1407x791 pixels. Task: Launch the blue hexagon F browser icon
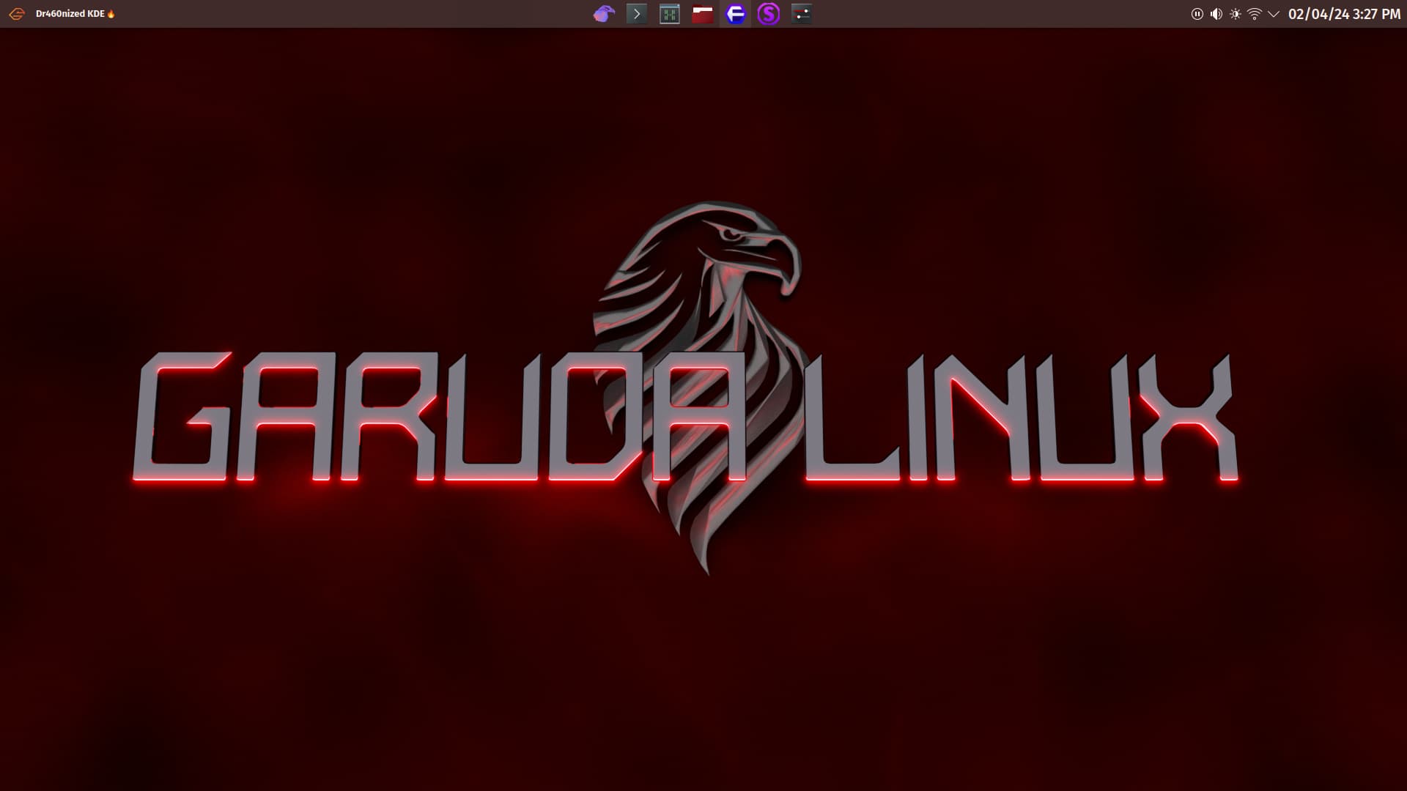tap(736, 14)
